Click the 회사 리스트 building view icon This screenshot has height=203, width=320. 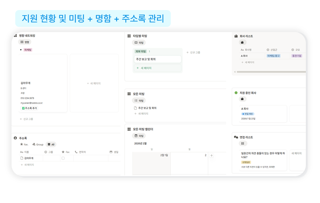[243, 42]
